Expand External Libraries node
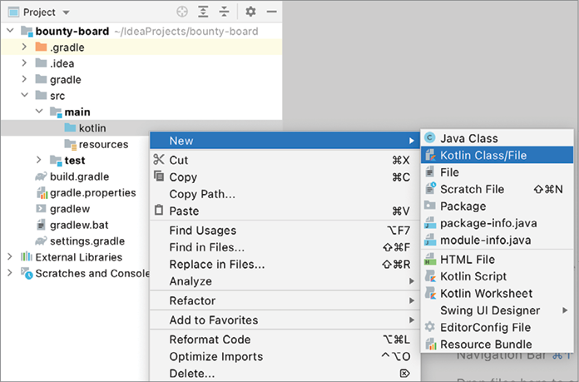This screenshot has height=382, width=579. 10,257
